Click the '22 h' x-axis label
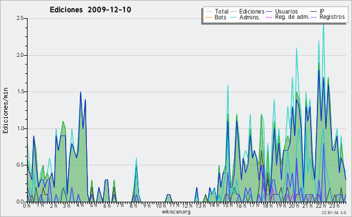 [321, 206]
